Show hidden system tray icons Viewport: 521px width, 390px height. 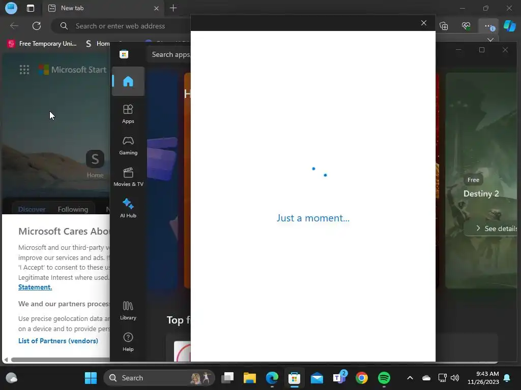pyautogui.click(x=410, y=378)
